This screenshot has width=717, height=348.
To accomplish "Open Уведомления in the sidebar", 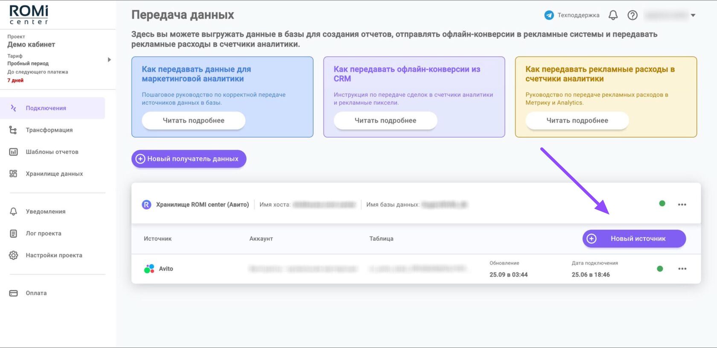I will (x=46, y=211).
